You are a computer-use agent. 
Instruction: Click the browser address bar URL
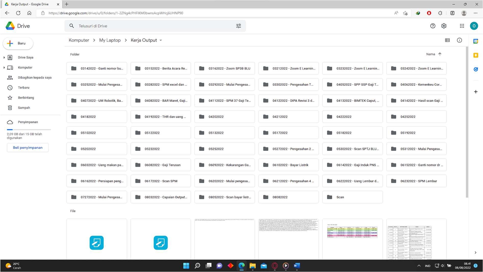tap(116, 13)
